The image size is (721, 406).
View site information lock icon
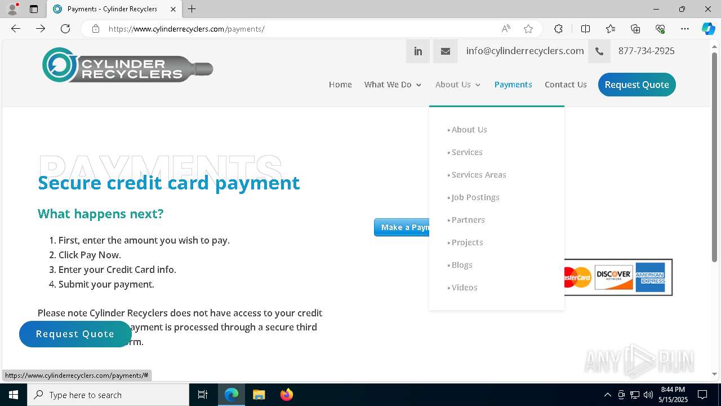pos(96,29)
